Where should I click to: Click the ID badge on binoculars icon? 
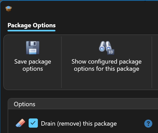(110, 52)
